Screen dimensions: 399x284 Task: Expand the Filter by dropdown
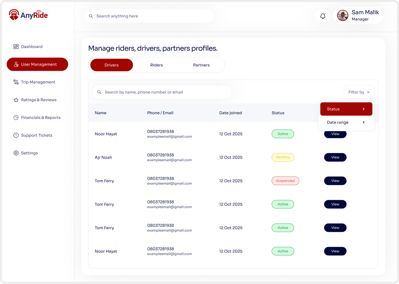(359, 92)
